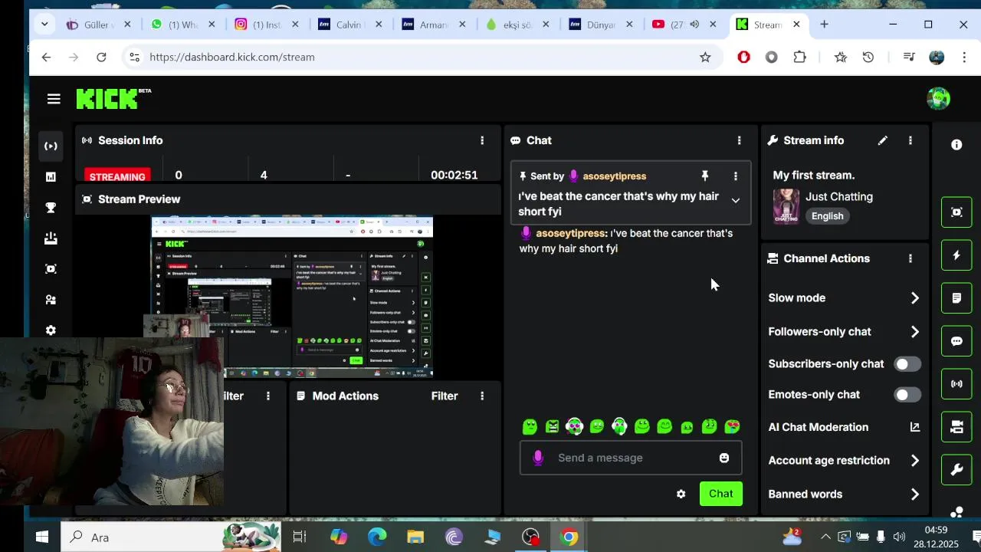Click the Chrome address bar URL
Viewport: 981px width, 552px height.
coord(232,57)
